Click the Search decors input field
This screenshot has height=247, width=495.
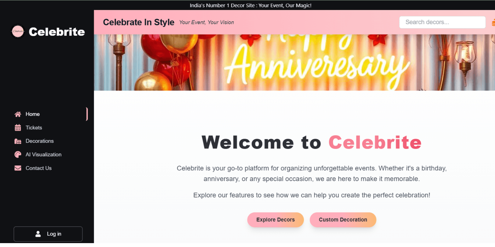pos(442,22)
